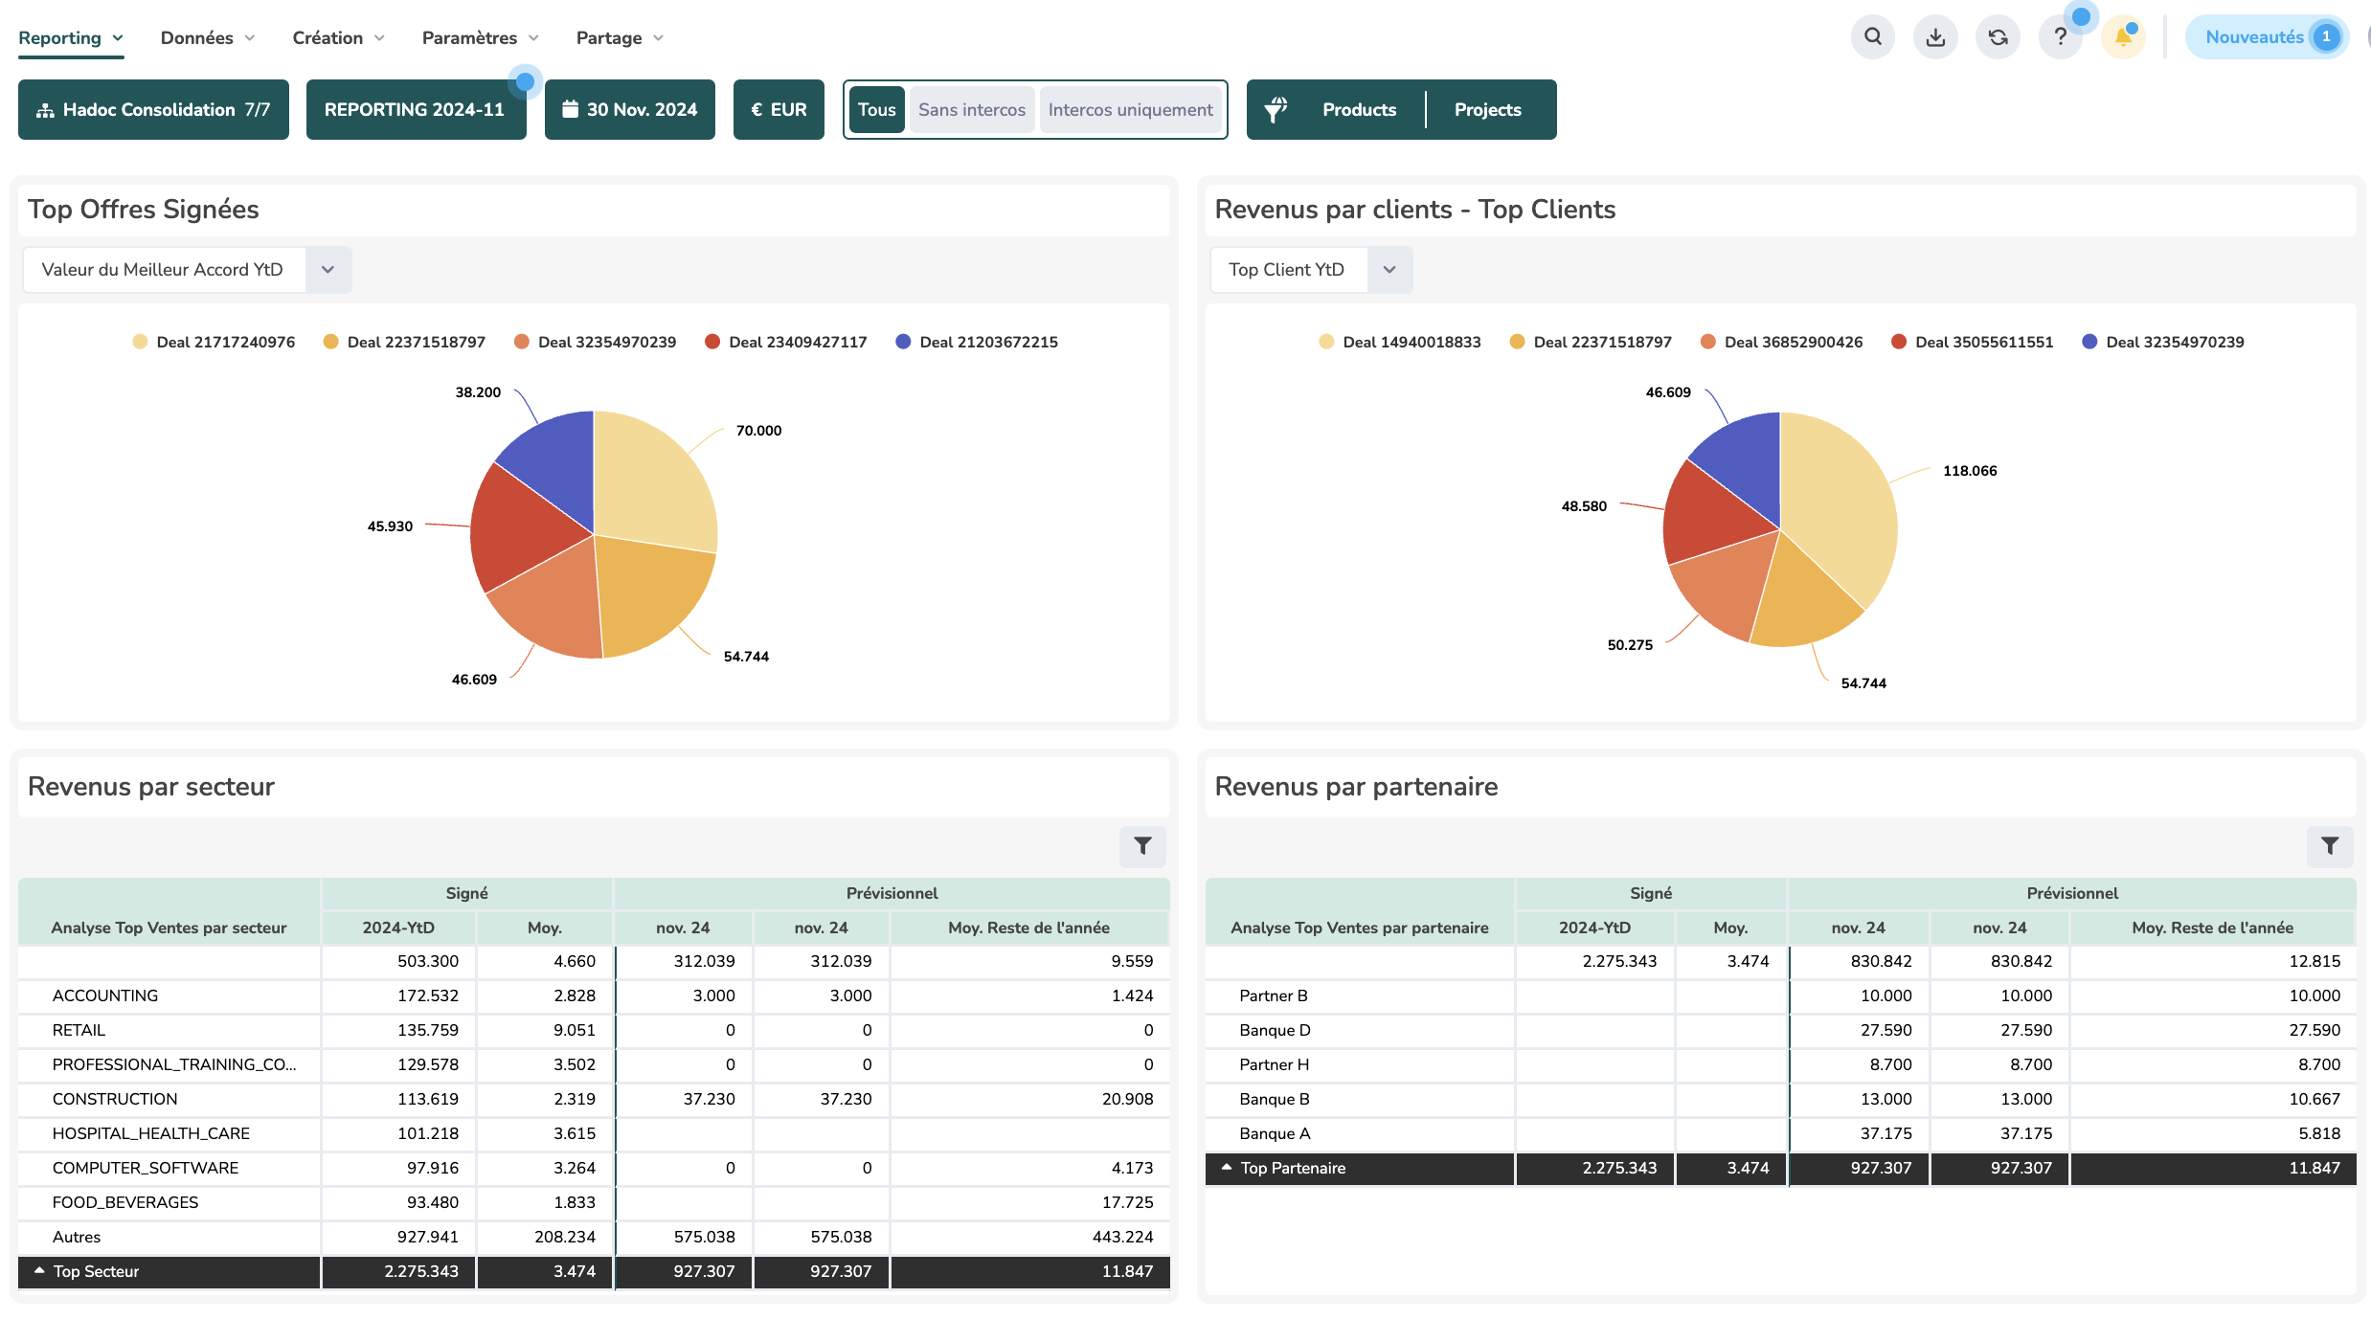Toggle Deal 23409427117 legend entry
2371x1342 pixels.
coord(785,342)
